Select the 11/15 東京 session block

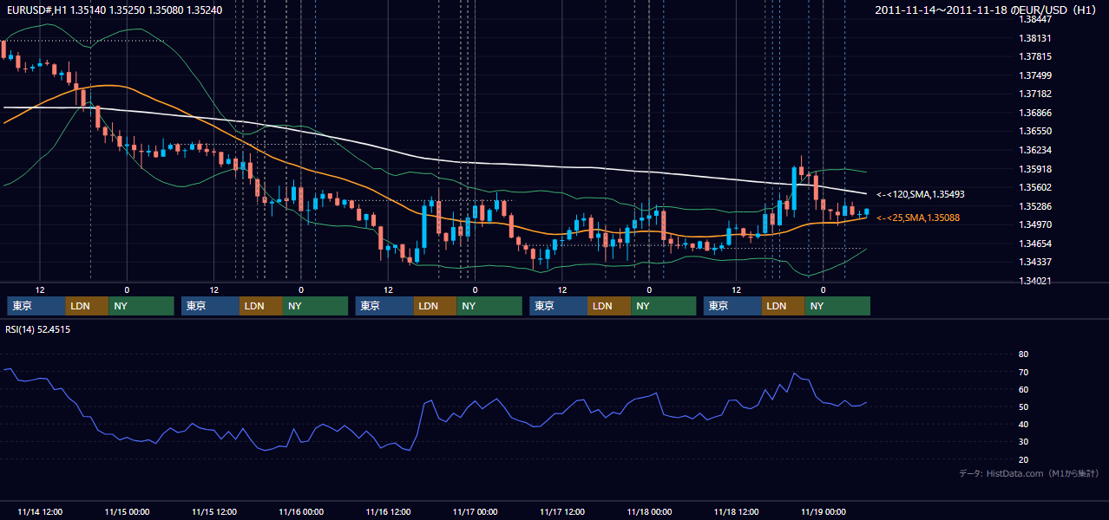(x=211, y=306)
